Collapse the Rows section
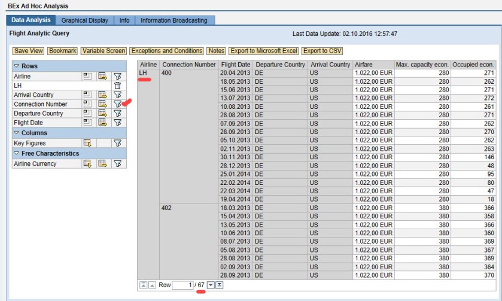The image size is (502, 301). coord(17,65)
